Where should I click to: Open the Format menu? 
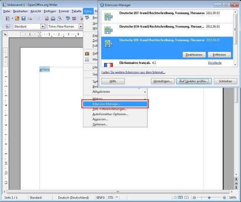pos(64,11)
